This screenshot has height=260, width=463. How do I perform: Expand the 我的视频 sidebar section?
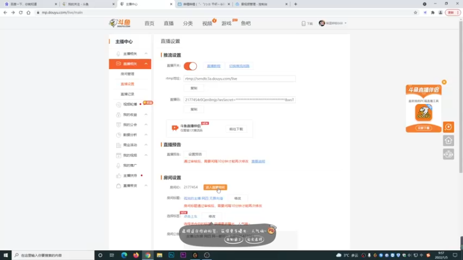(x=146, y=155)
